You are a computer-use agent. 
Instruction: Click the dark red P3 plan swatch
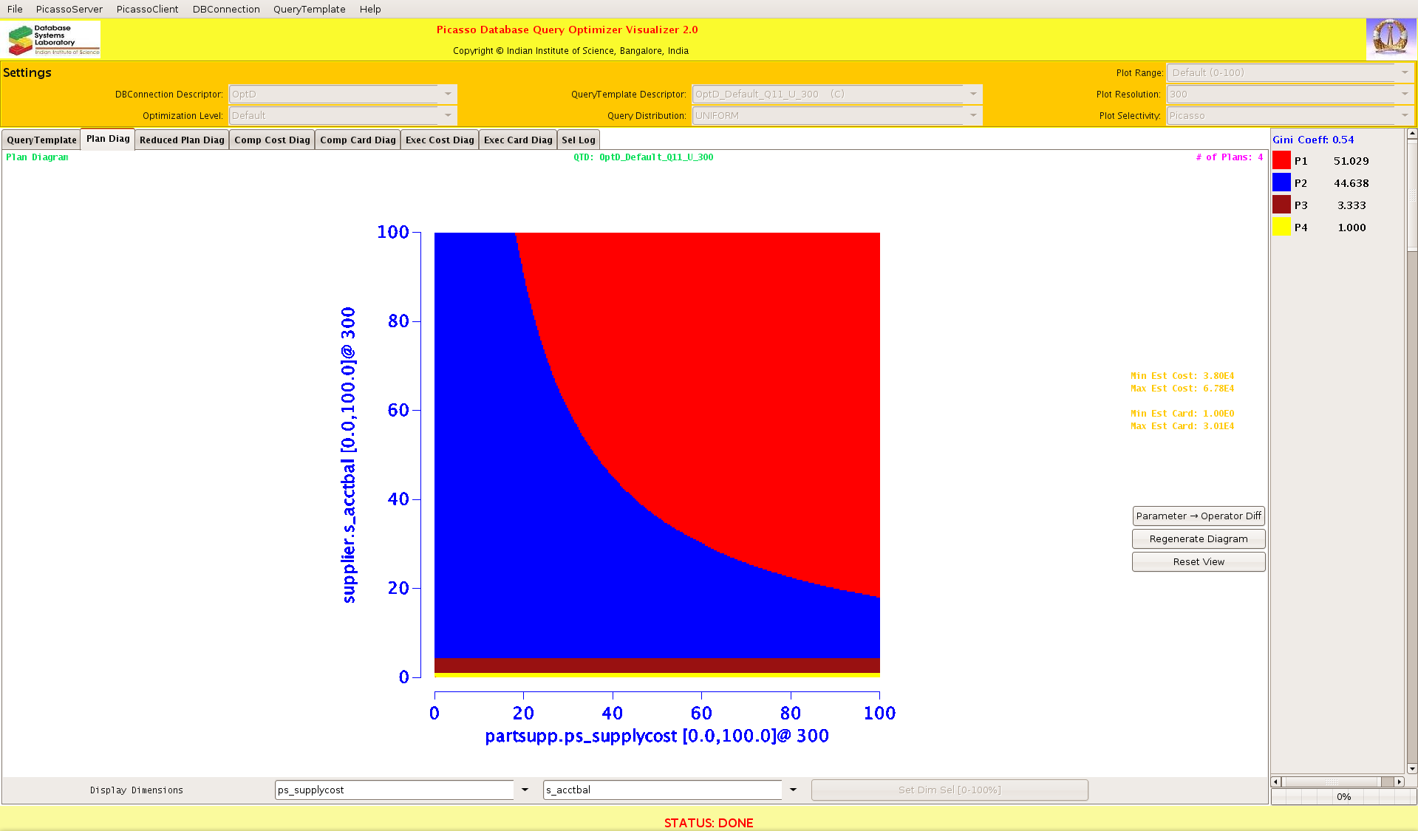(1281, 205)
